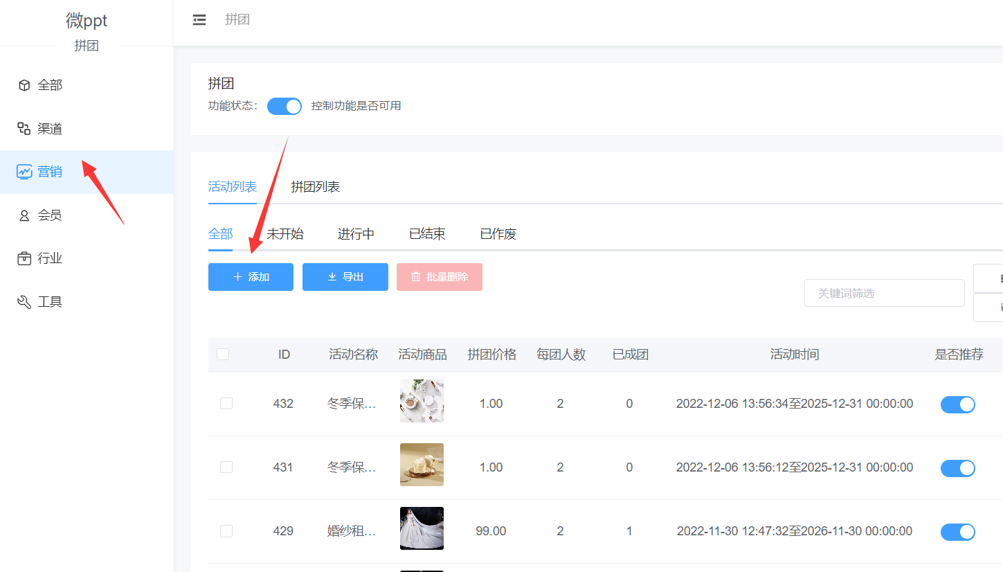1003x572 pixels.
Task: Click the 添加 button
Action: [x=251, y=277]
